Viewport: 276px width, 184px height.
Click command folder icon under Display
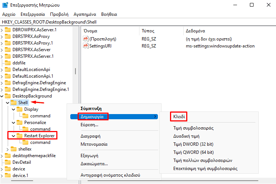pyautogui.click(x=25, y=116)
